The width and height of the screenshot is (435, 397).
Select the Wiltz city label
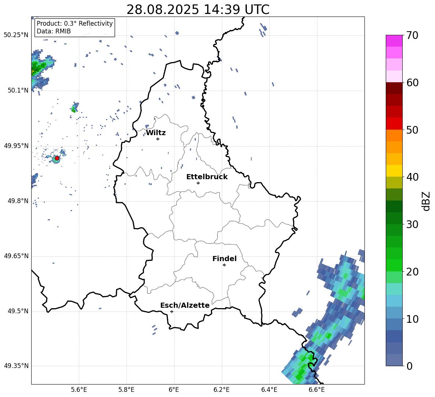pos(156,133)
